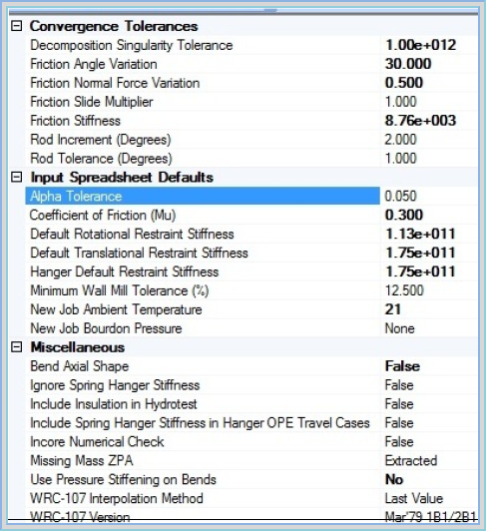486x531 pixels.
Task: Change the Friction Stiffness value field
Action: click(429, 121)
